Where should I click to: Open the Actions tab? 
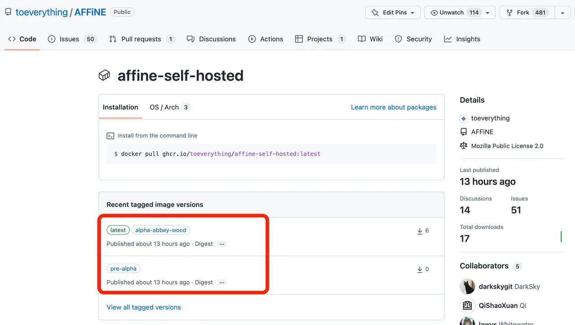266,39
